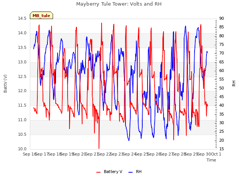Click the RH right axis label

[x=234, y=84]
